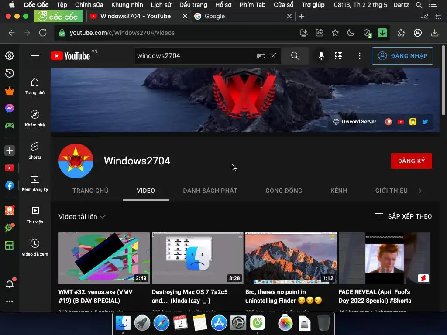
Task: Open Cốc Cốc sidebar settings gear
Action: [10, 56]
